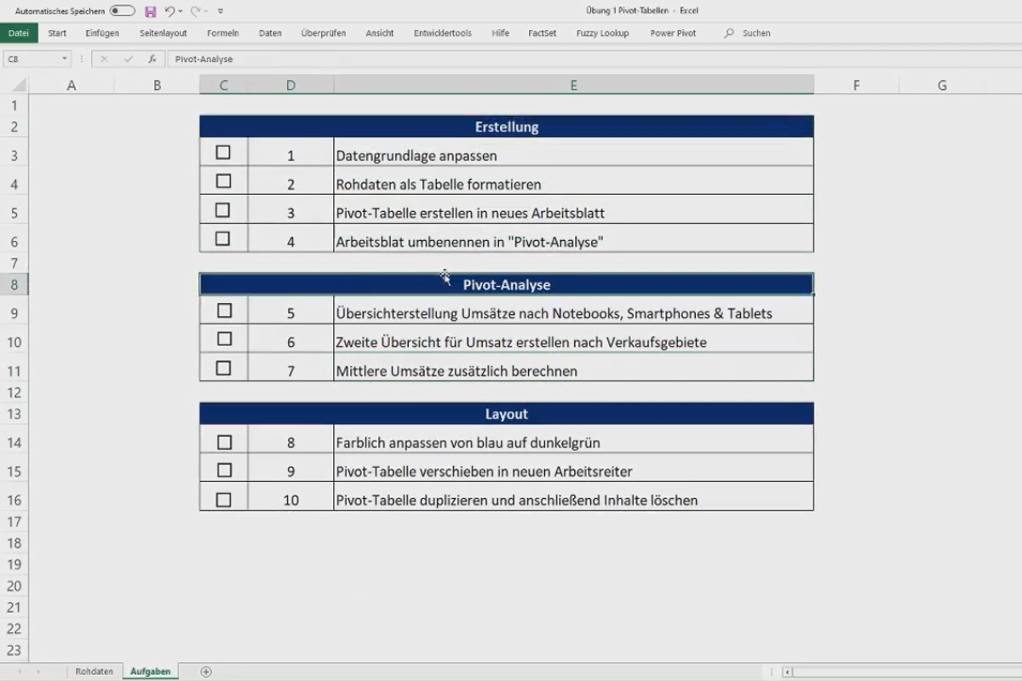Open the Fuzzy Lookup ribbon tab
The width and height of the screenshot is (1022, 681).
point(603,33)
